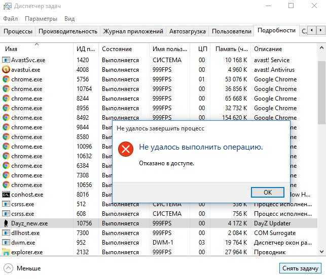Click Chrome icon of process 8956

pos(6,108)
